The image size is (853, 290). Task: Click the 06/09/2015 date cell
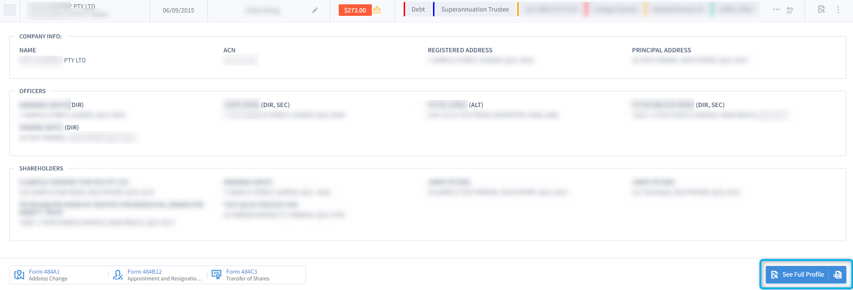178,10
